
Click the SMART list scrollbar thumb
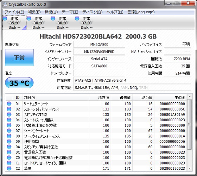click(190, 124)
